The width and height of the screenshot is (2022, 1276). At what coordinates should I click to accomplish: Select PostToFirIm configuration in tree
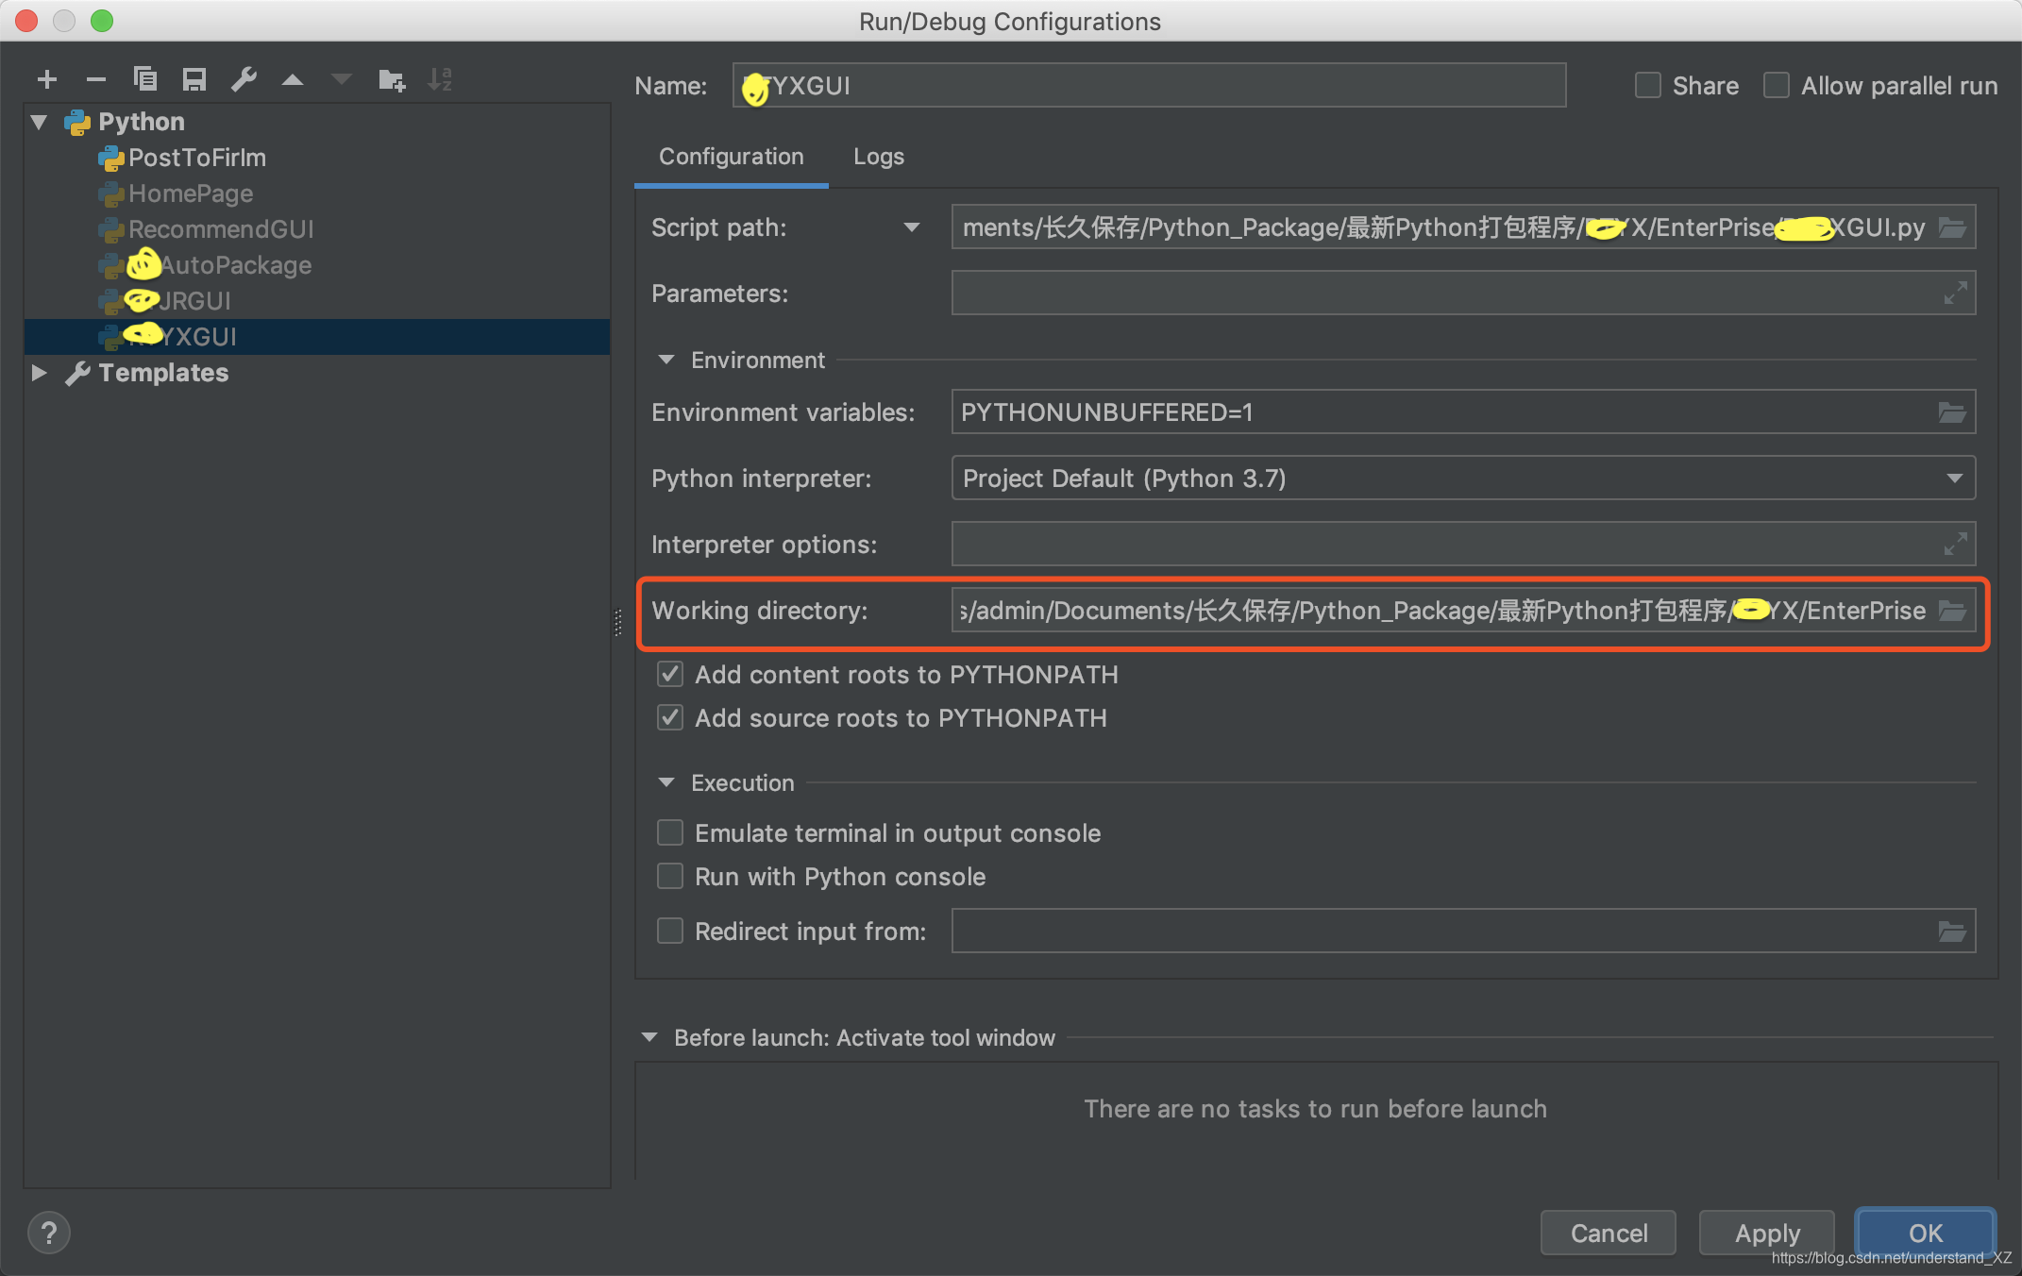[x=196, y=158]
